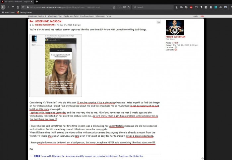Select the JOSEPHINE JACKSON browser tab
Viewport: 232px width, 160px height.
tap(17, 2)
